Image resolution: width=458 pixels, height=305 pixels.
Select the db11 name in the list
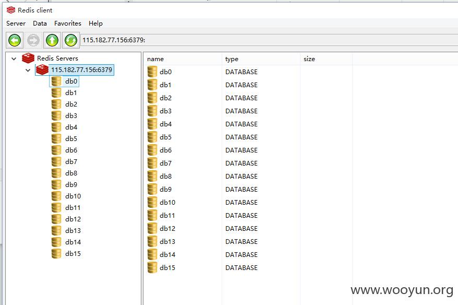click(167, 215)
